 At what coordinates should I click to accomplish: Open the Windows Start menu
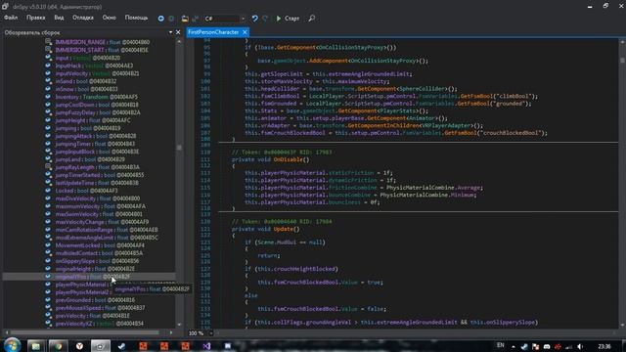tap(12, 345)
